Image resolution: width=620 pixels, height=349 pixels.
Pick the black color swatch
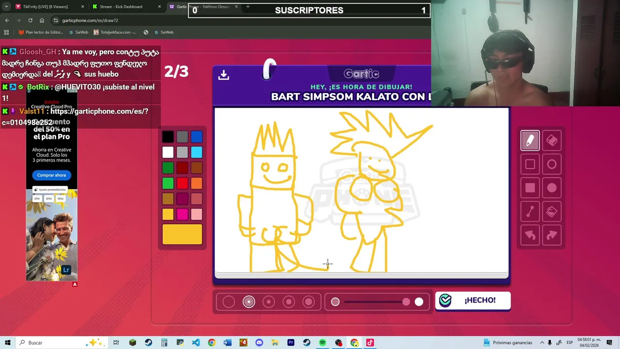[x=168, y=137]
